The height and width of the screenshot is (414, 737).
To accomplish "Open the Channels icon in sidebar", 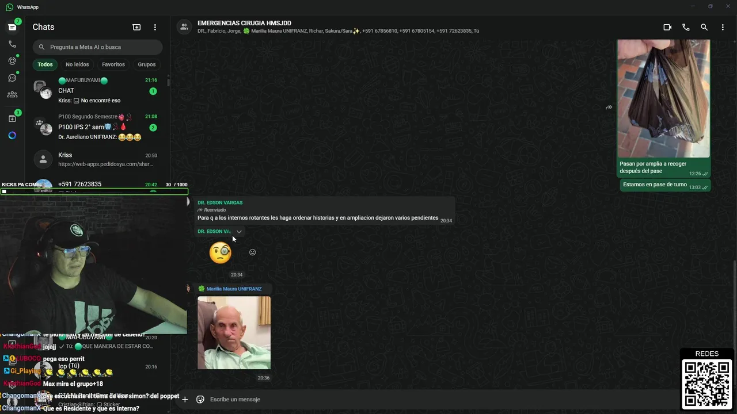I will click(x=12, y=78).
